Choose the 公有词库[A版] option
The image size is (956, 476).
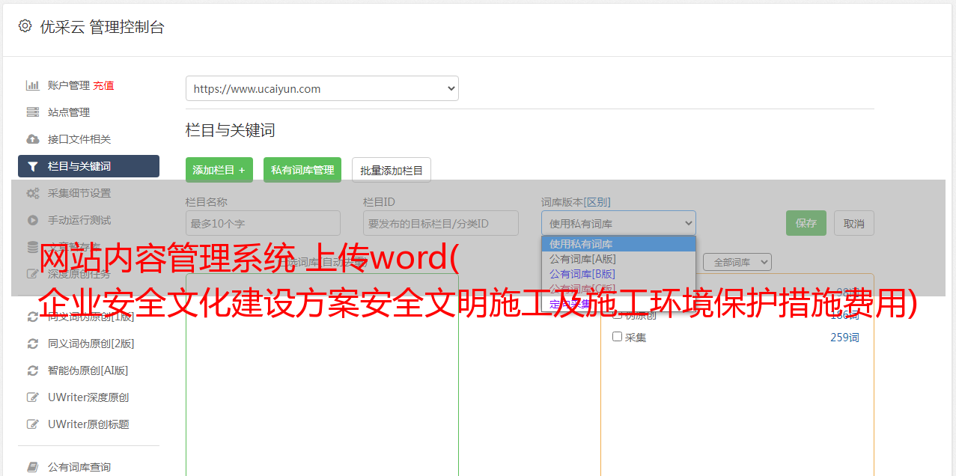618,259
